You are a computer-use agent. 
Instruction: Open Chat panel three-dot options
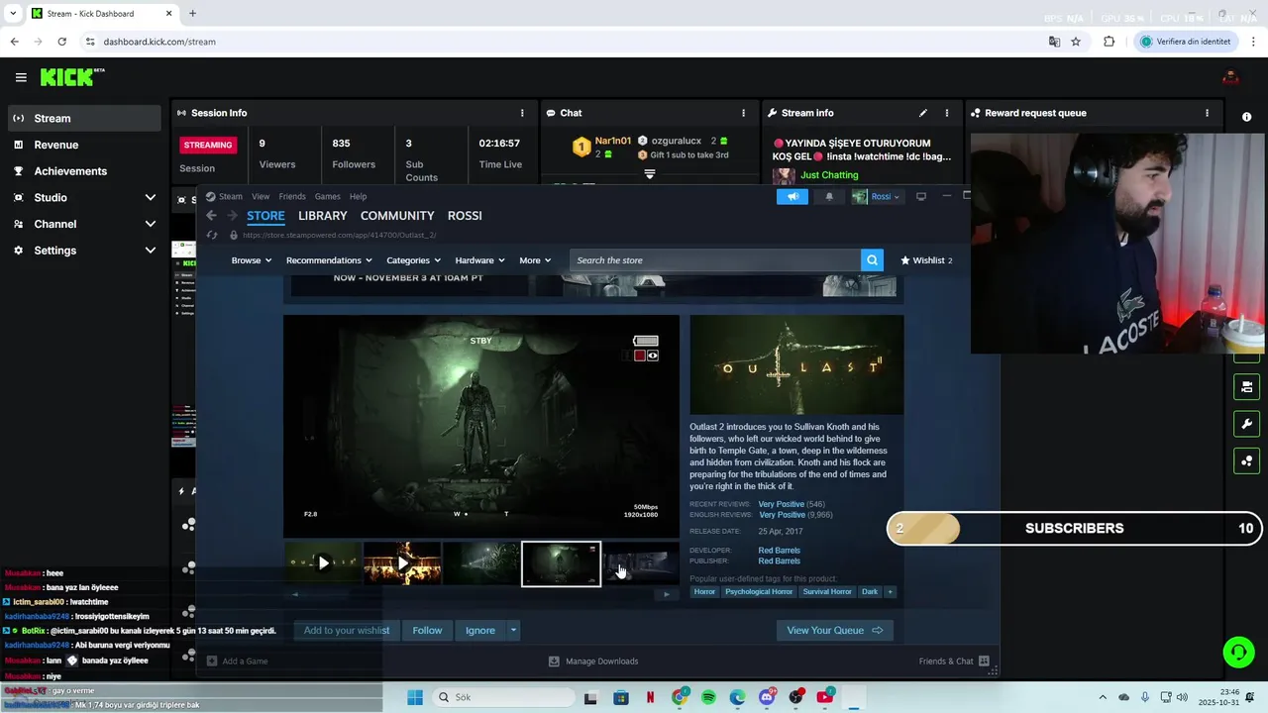click(x=743, y=113)
